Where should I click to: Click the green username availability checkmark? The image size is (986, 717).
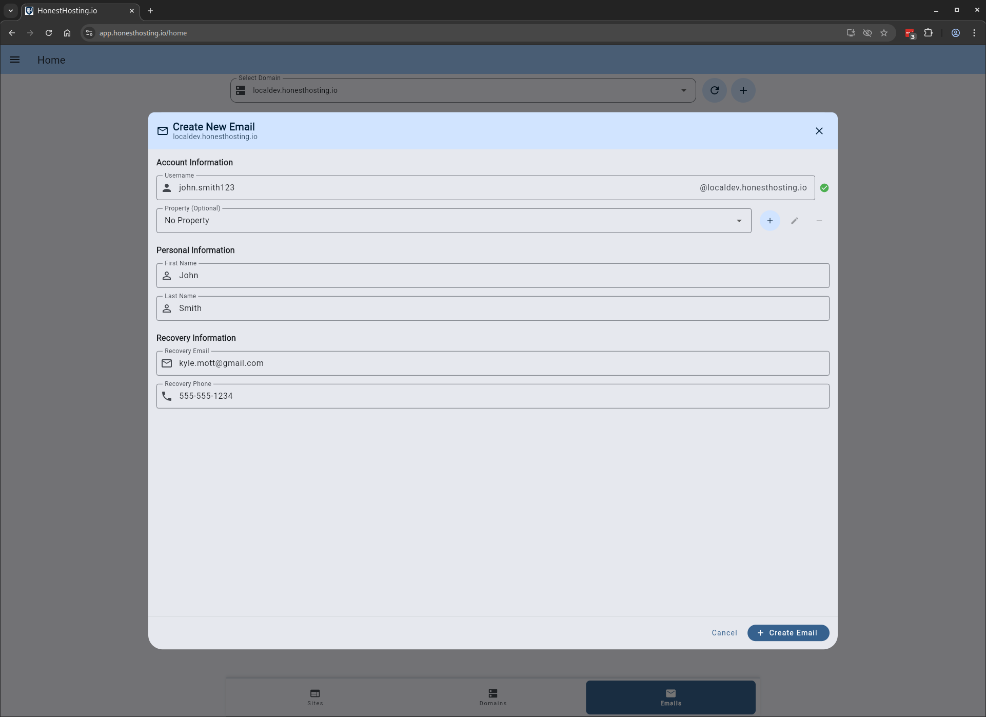coord(824,188)
